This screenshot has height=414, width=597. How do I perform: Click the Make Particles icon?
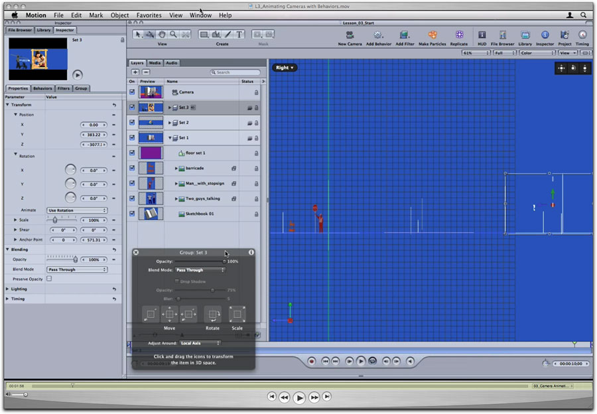[x=432, y=35]
